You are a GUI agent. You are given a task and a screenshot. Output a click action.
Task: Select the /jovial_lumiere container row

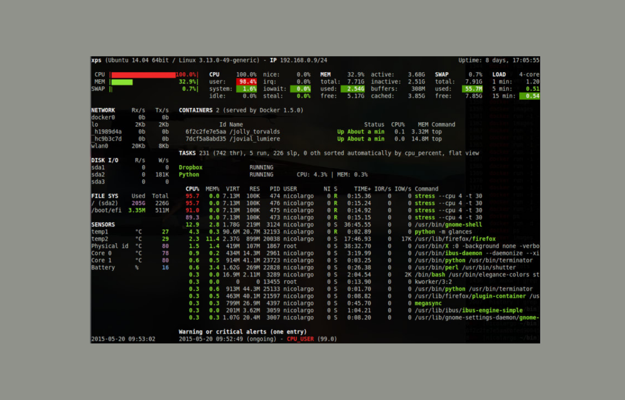click(314, 139)
